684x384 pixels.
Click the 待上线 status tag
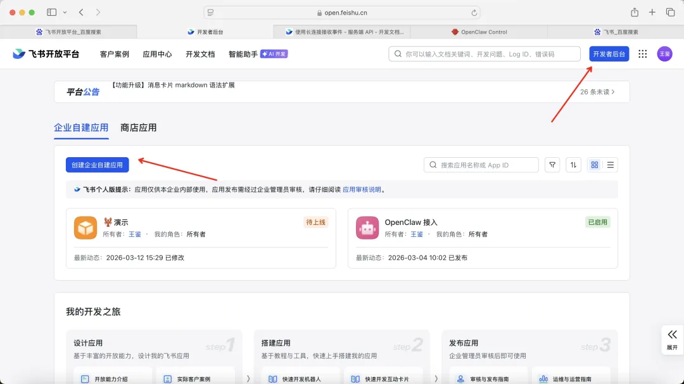(x=315, y=222)
